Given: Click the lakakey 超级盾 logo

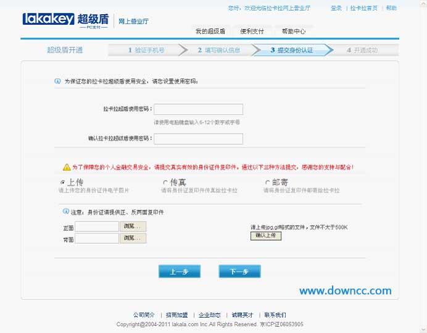Looking at the screenshot, I should pyautogui.click(x=65, y=20).
